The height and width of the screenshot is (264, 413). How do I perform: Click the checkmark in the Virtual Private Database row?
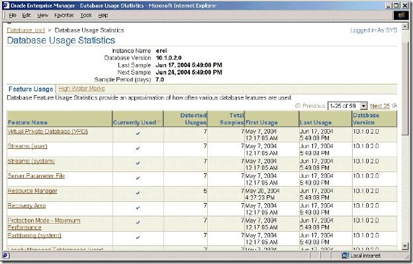point(138,134)
